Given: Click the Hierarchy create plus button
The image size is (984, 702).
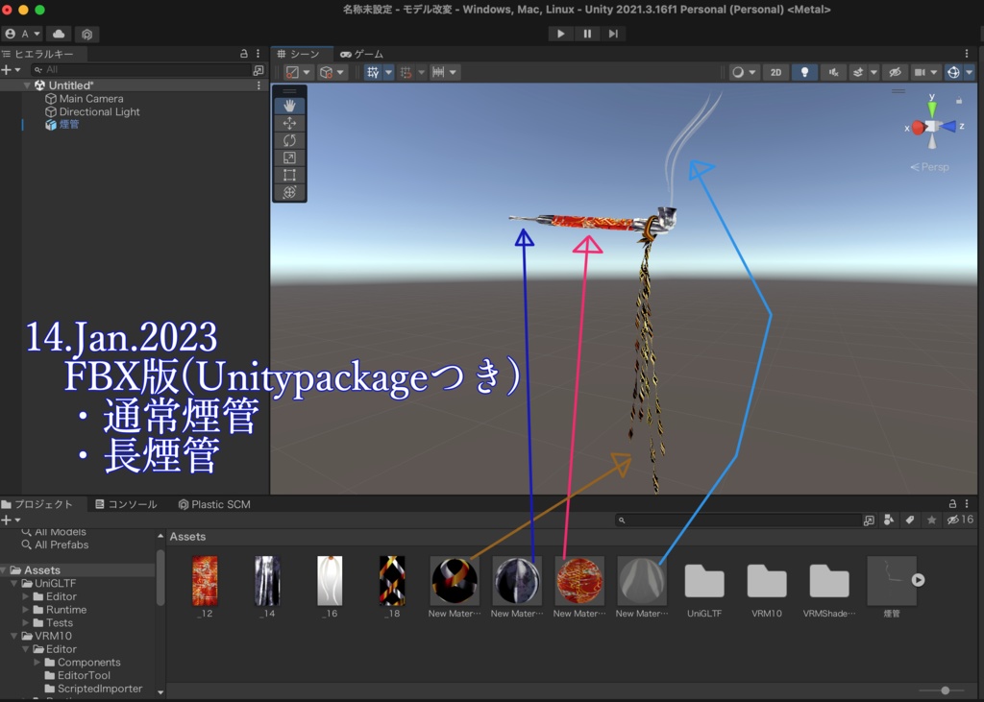Looking at the screenshot, I should (11, 70).
